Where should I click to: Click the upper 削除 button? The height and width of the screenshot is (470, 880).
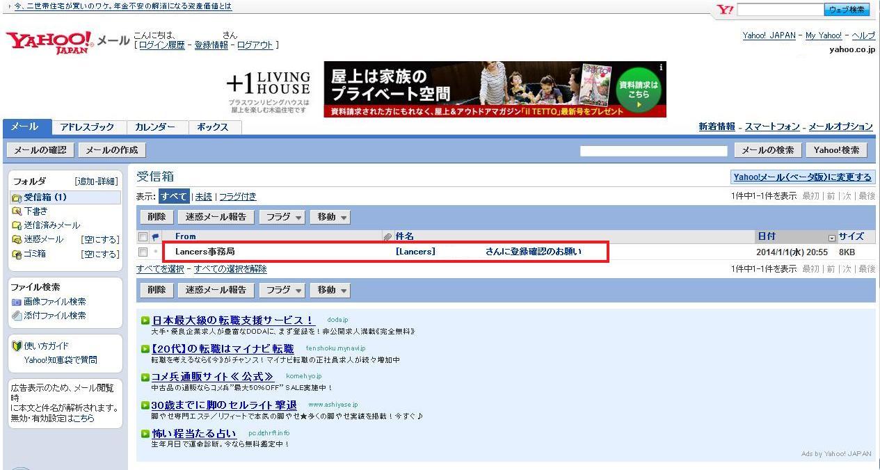pos(157,217)
